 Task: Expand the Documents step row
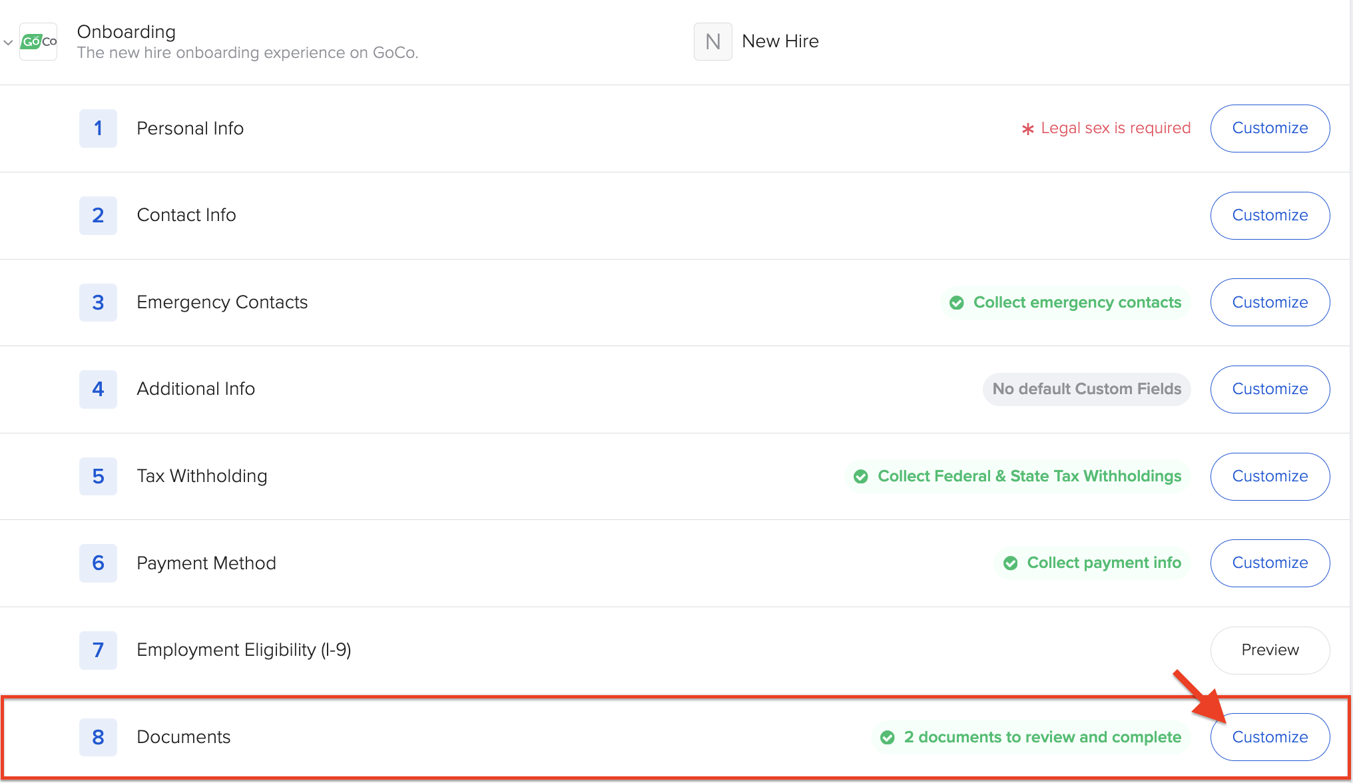[183, 737]
